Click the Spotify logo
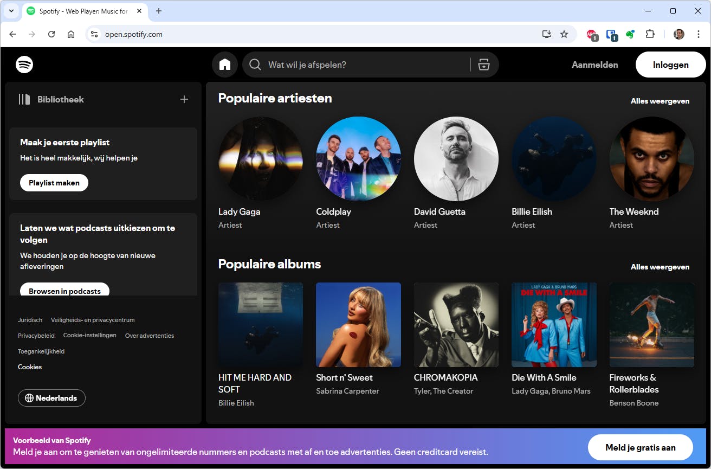Viewport: 711px width, 469px height. [24, 65]
